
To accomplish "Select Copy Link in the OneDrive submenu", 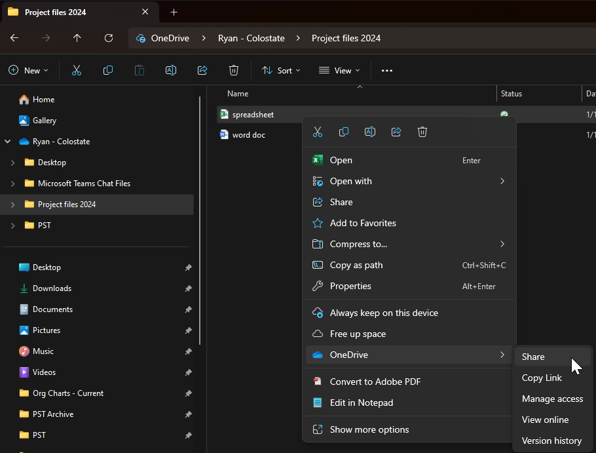I will pos(542,378).
